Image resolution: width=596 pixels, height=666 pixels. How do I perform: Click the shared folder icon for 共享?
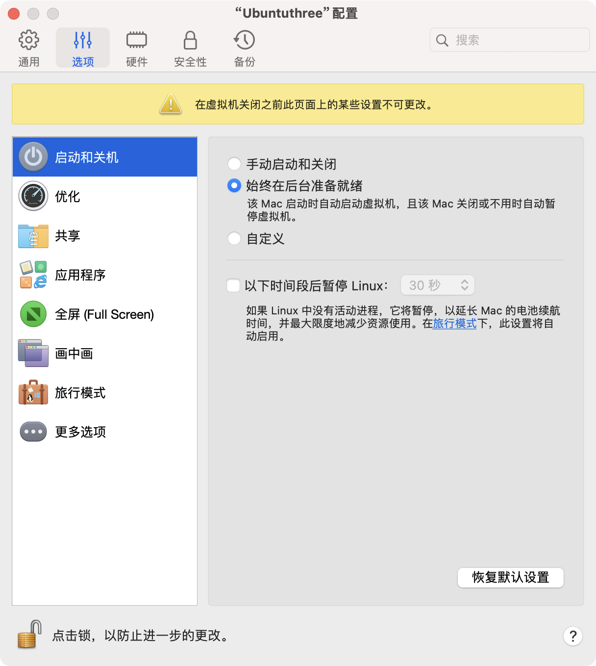click(x=33, y=236)
